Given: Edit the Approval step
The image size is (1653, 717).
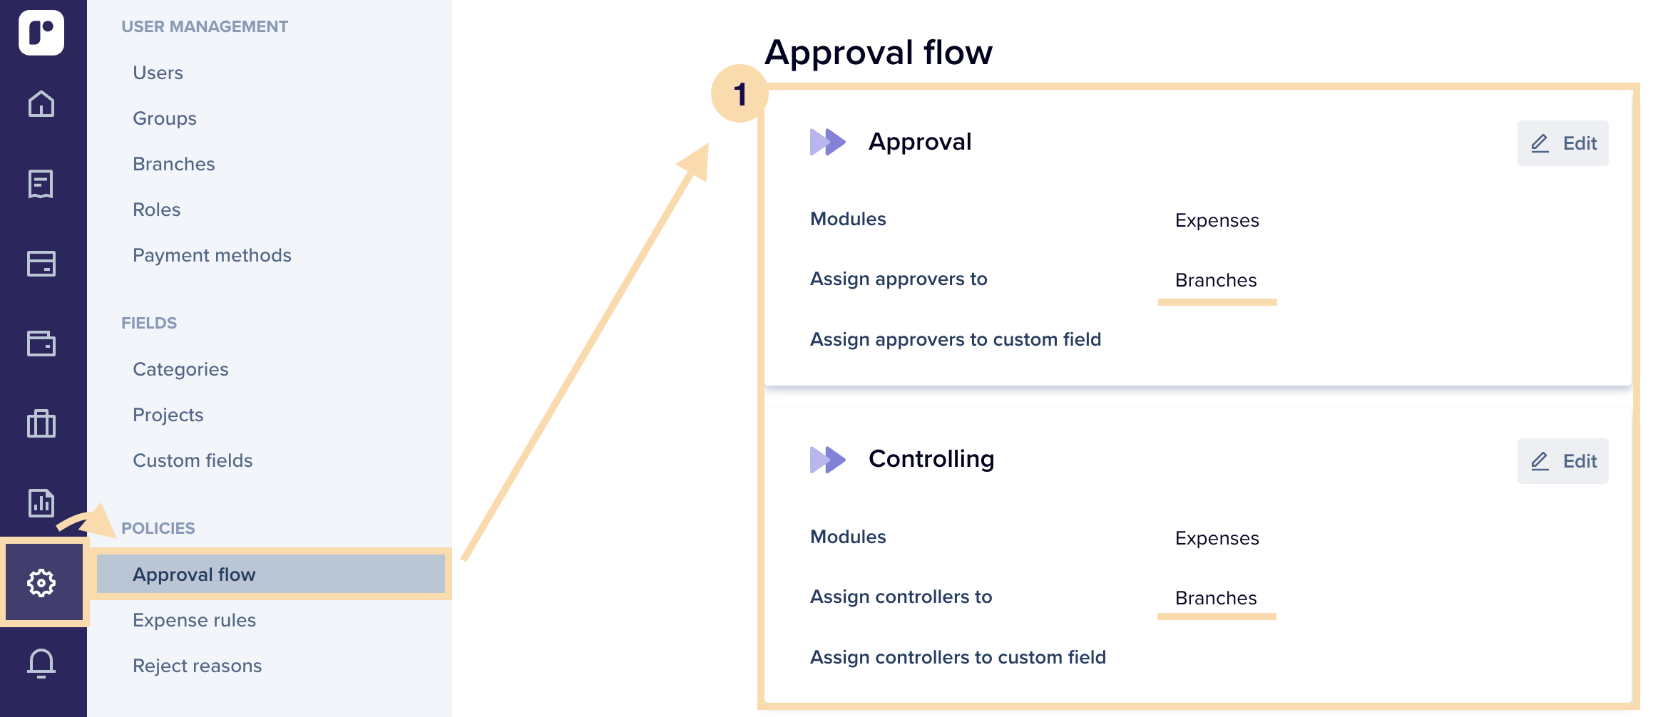Looking at the screenshot, I should click(x=1562, y=143).
